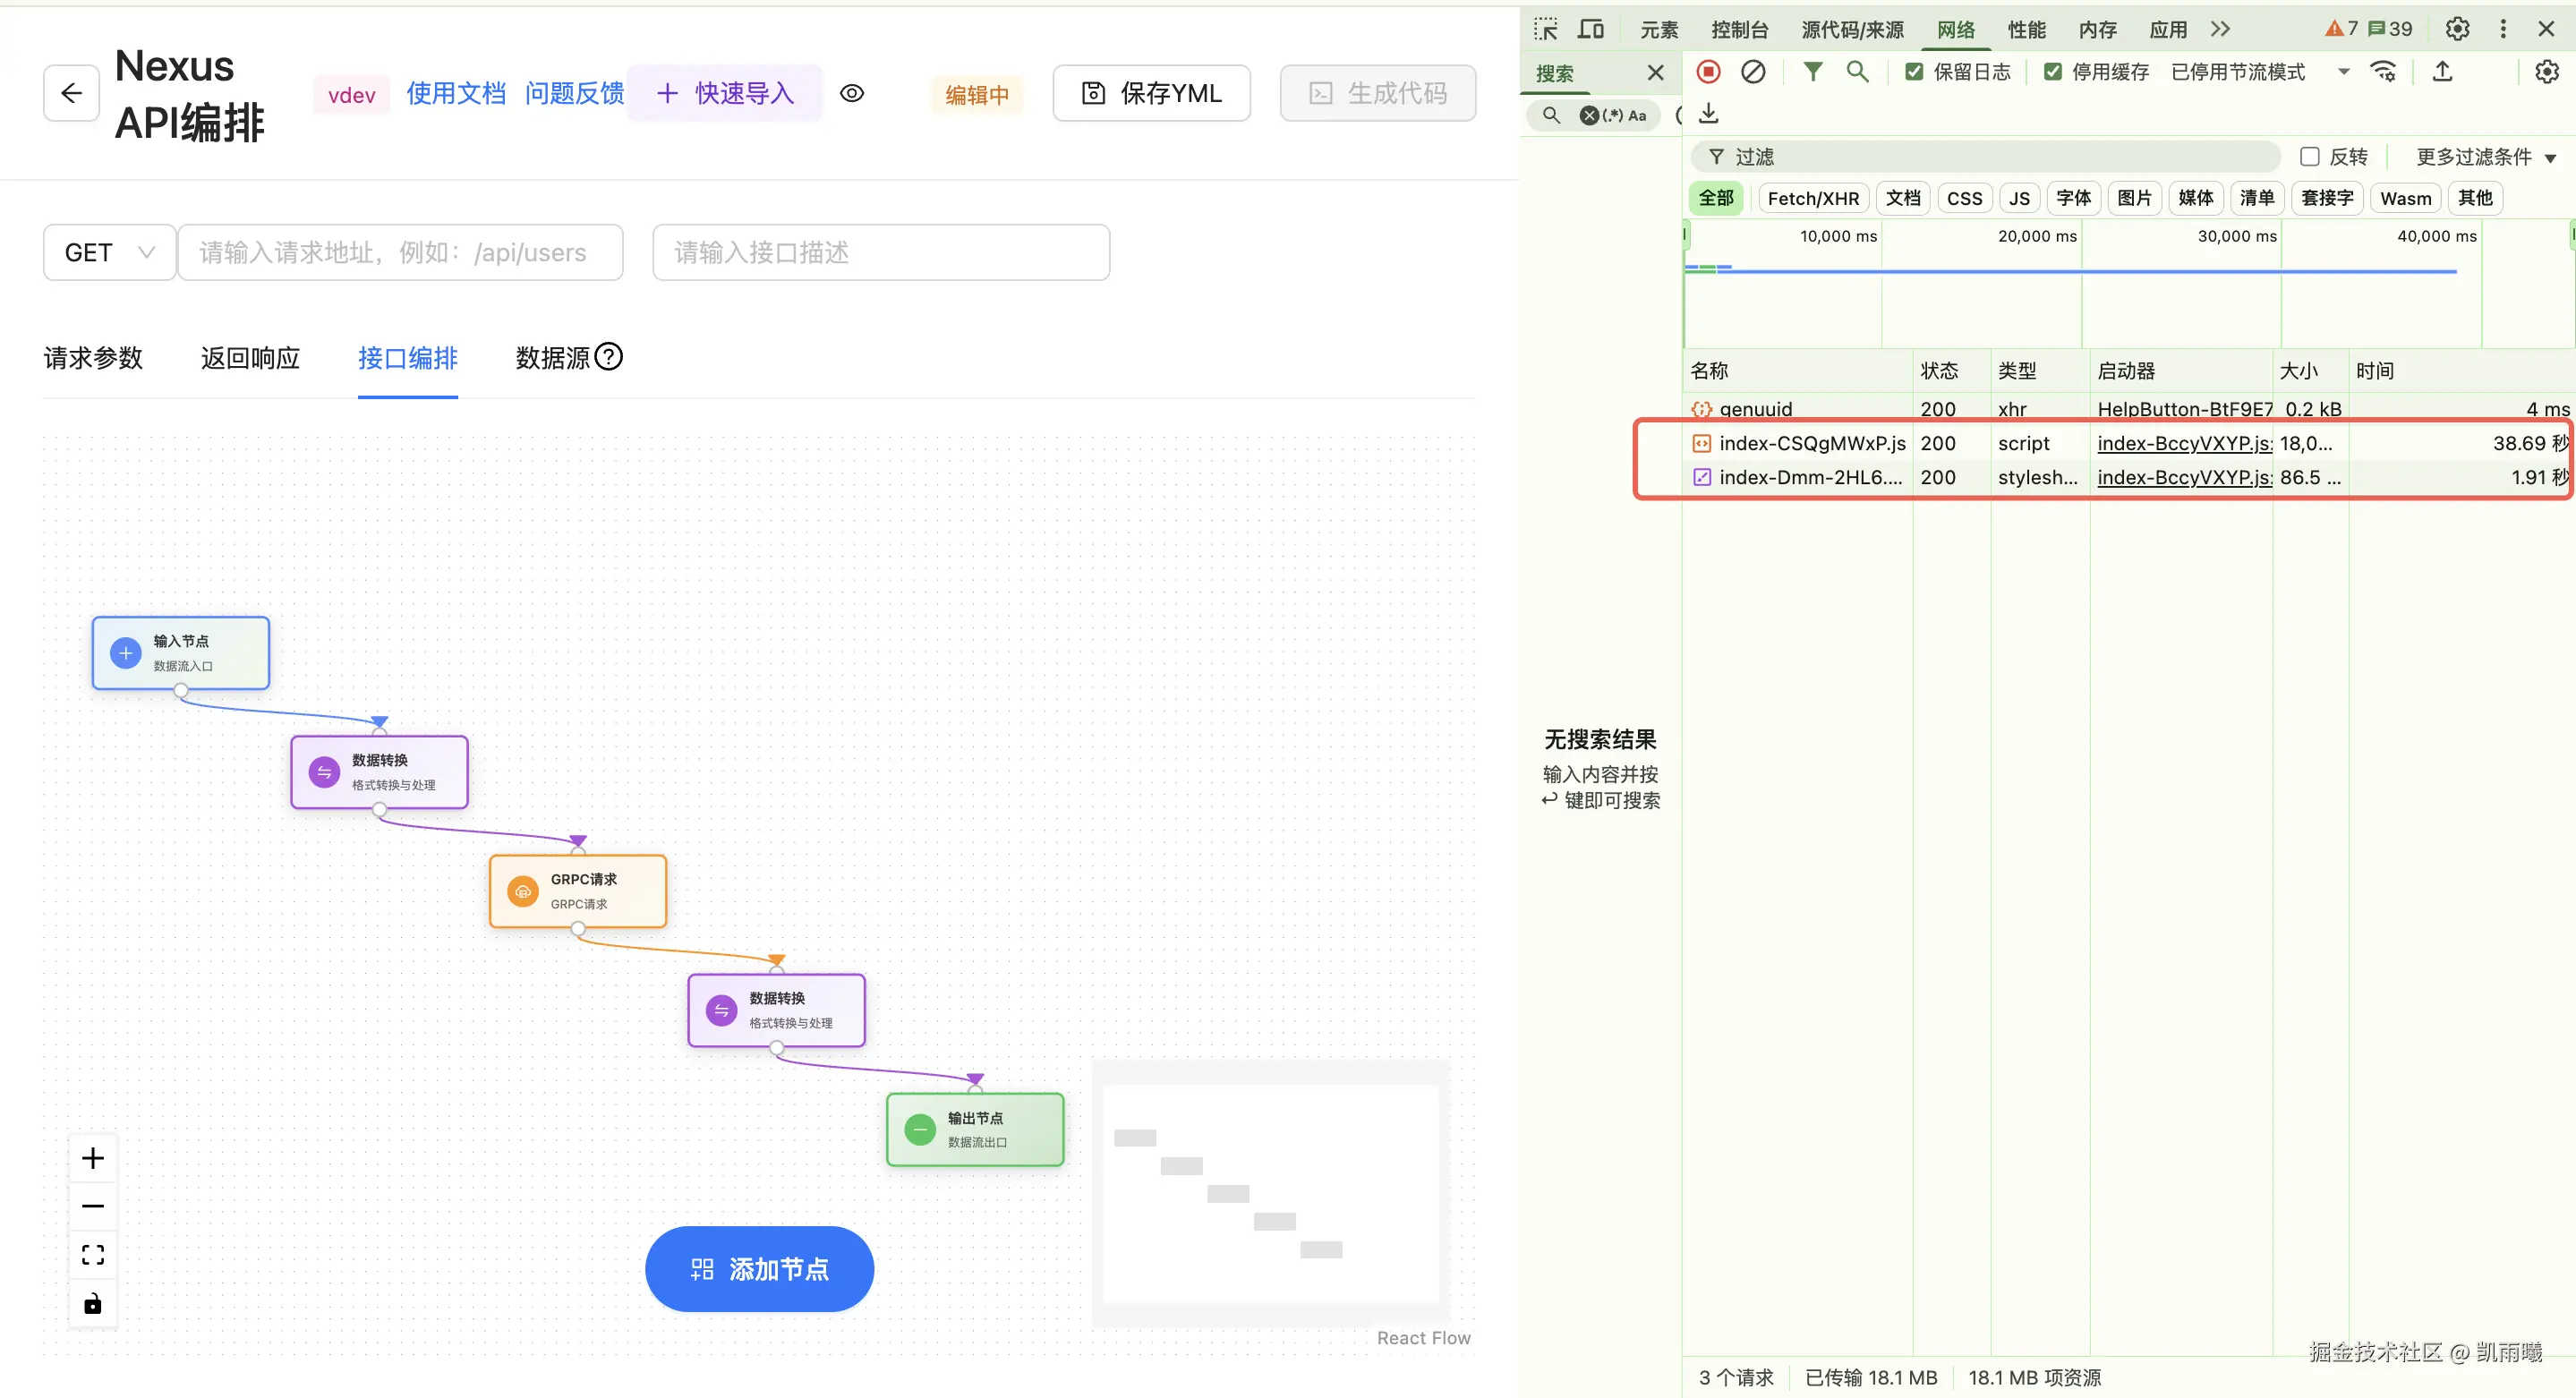The width and height of the screenshot is (2576, 1398).
Task: Toggle the eye preview icon
Action: [x=851, y=93]
